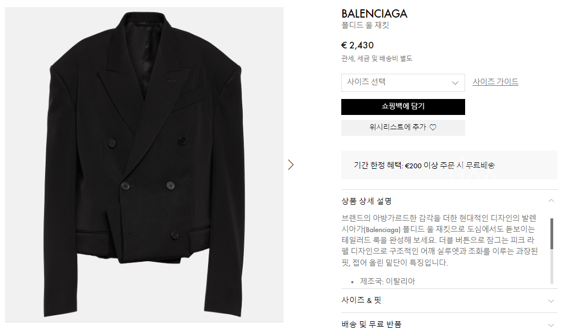
Task: Click the heart icon on the wishlist button
Action: (x=433, y=128)
